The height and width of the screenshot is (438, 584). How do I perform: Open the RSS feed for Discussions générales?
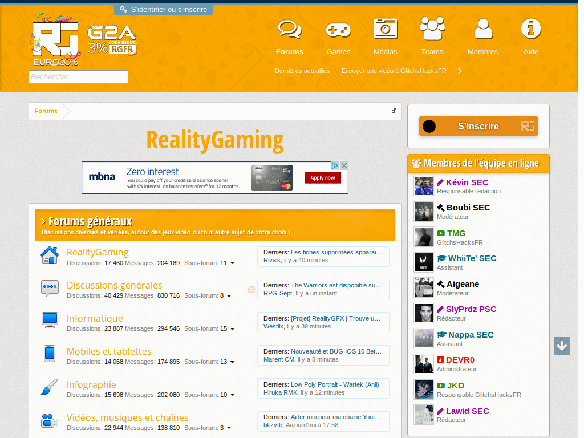click(252, 290)
